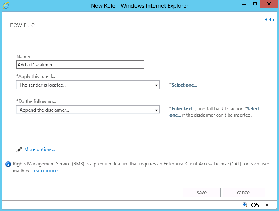Click the Enter text link

[x=184, y=109]
